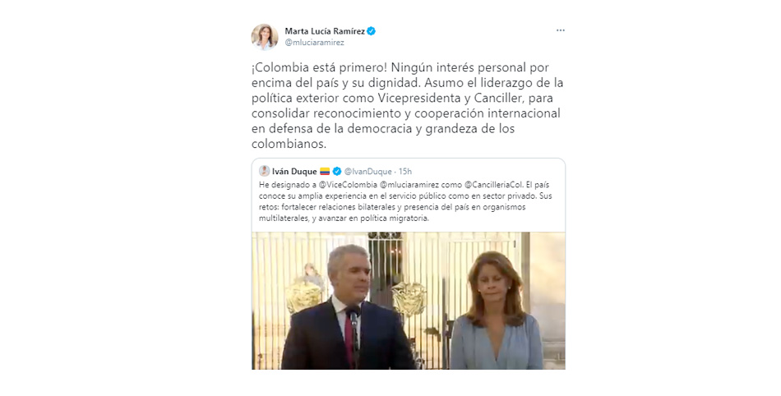Click the quoted tweet text about retos
Viewport: 781px width, 396px height.
click(405, 201)
